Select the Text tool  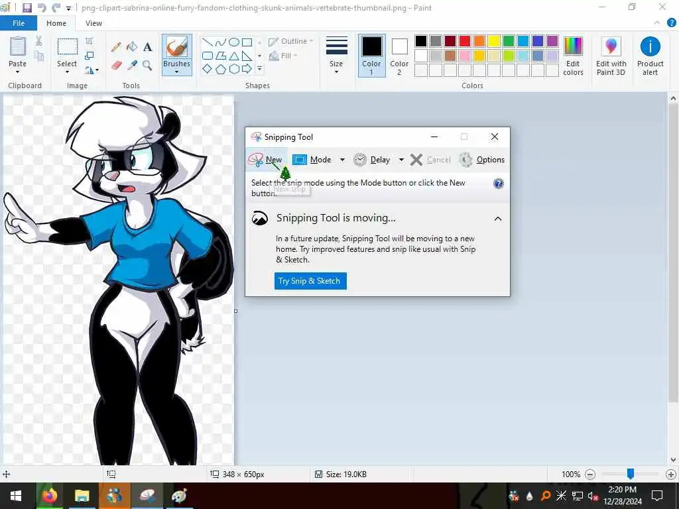pos(147,47)
